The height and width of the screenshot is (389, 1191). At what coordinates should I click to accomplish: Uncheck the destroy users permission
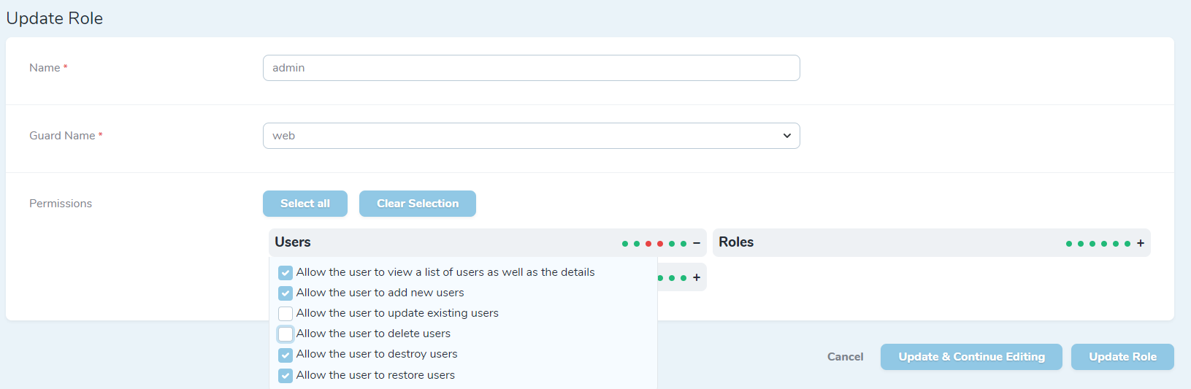(x=286, y=355)
